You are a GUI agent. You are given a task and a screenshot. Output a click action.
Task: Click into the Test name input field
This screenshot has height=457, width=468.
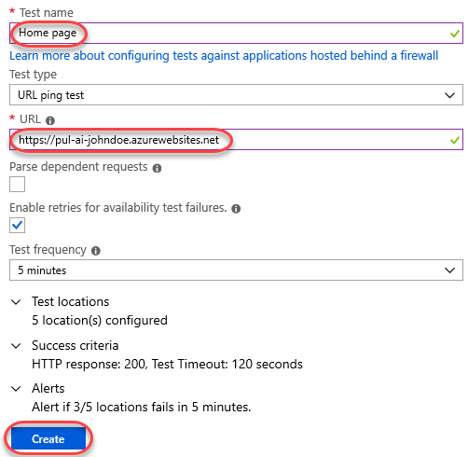236,33
